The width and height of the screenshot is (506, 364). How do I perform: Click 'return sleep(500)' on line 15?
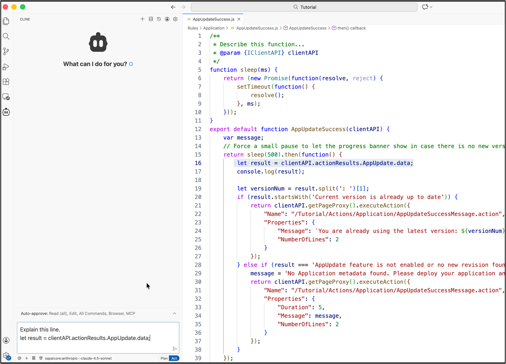[x=252, y=154]
